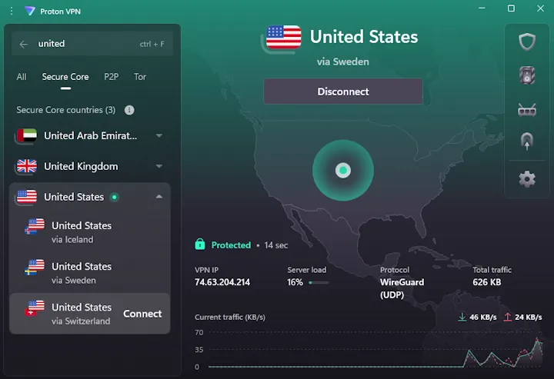Open settings with the gear icon
Viewport: 554px width, 379px height.
tap(527, 179)
